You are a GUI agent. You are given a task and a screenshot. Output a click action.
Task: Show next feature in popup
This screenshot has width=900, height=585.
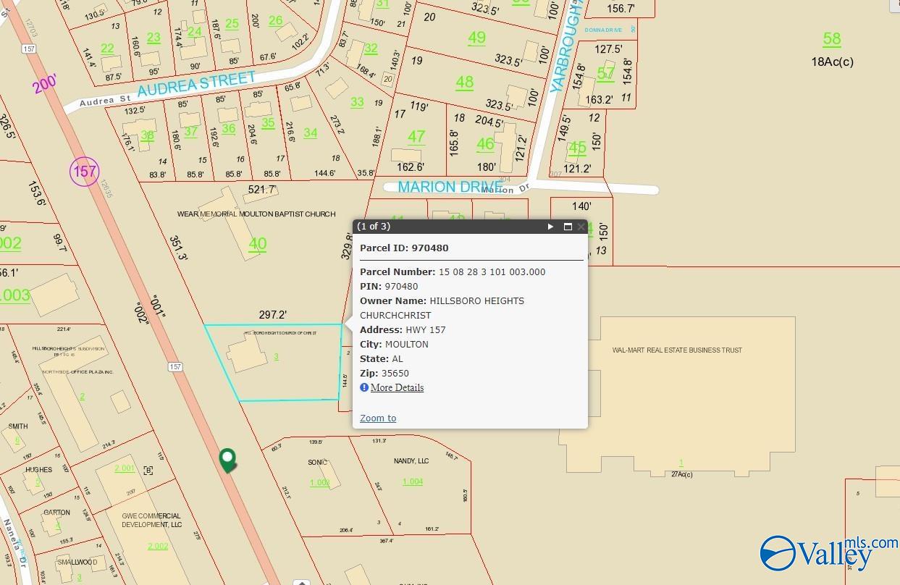[x=551, y=227]
